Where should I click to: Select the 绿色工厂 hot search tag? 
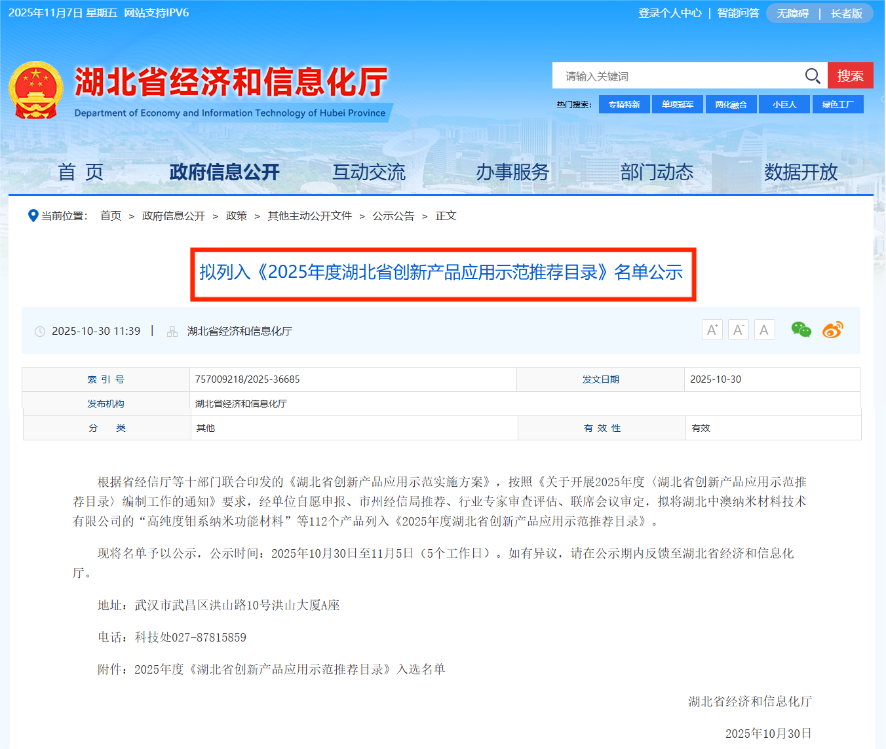point(838,104)
